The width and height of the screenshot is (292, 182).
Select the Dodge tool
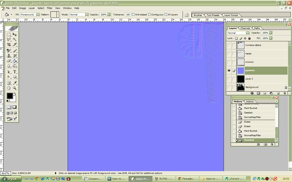pyautogui.click(x=15, y=66)
